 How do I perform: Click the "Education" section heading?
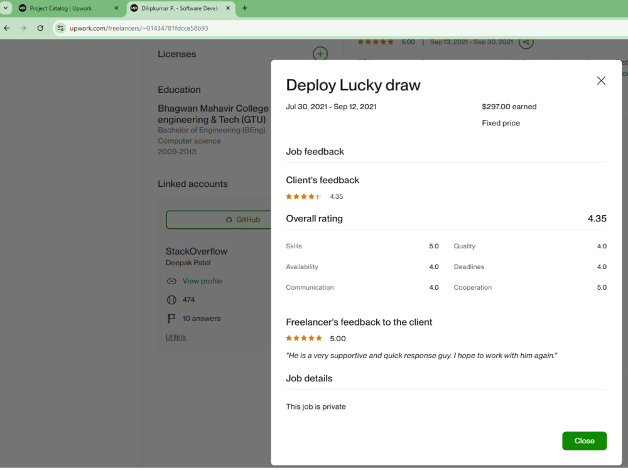click(x=179, y=90)
